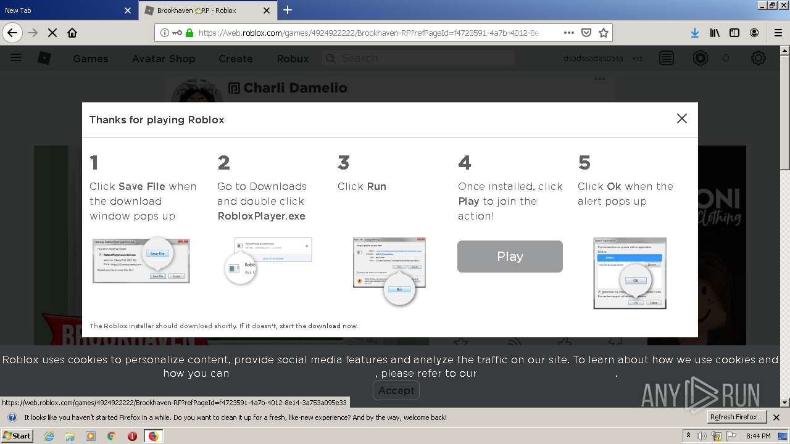Click the taskbar volume icon
The height and width of the screenshot is (444, 790).
point(702,436)
